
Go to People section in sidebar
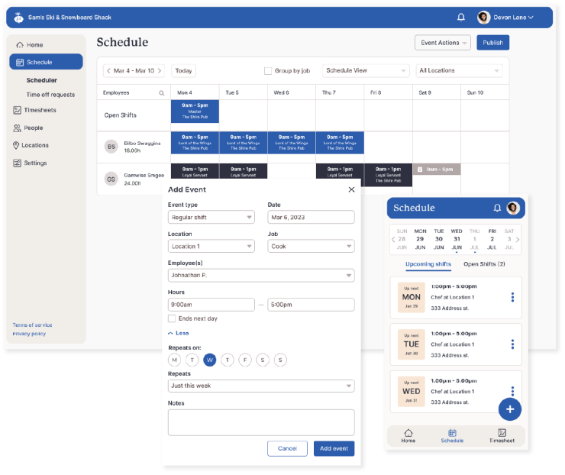[33, 128]
